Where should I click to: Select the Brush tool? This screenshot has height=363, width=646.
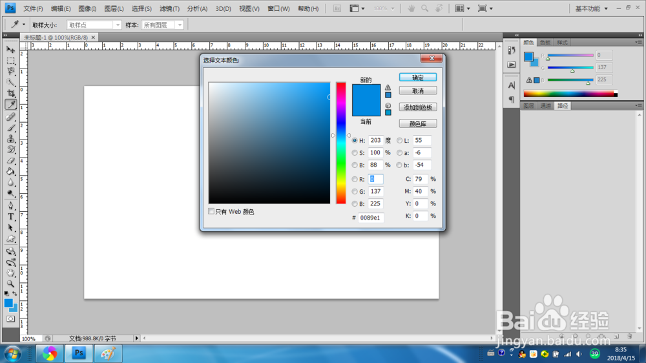pyautogui.click(x=11, y=128)
